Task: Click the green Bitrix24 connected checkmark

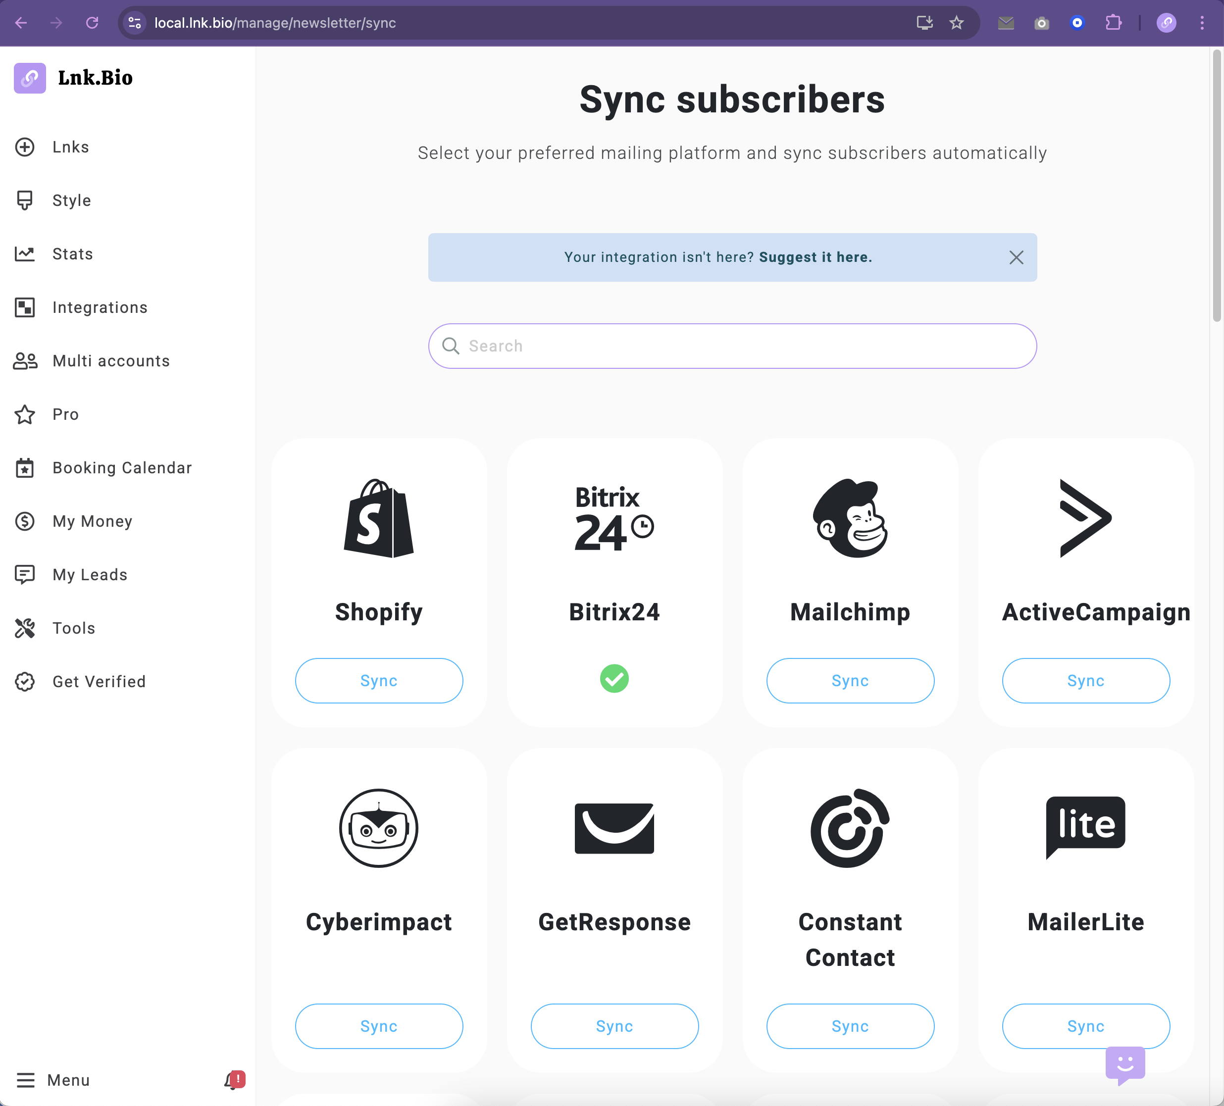Action: (x=614, y=678)
